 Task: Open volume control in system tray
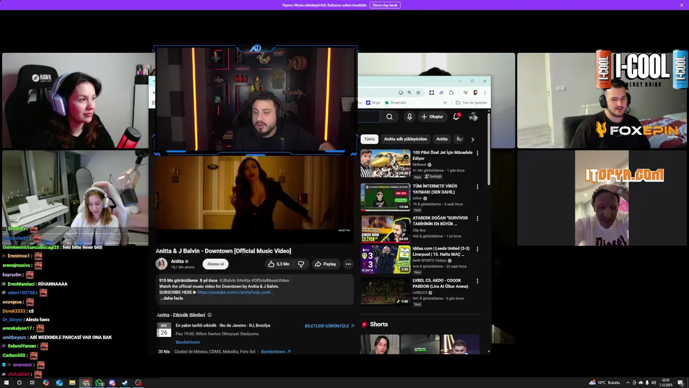click(654, 383)
